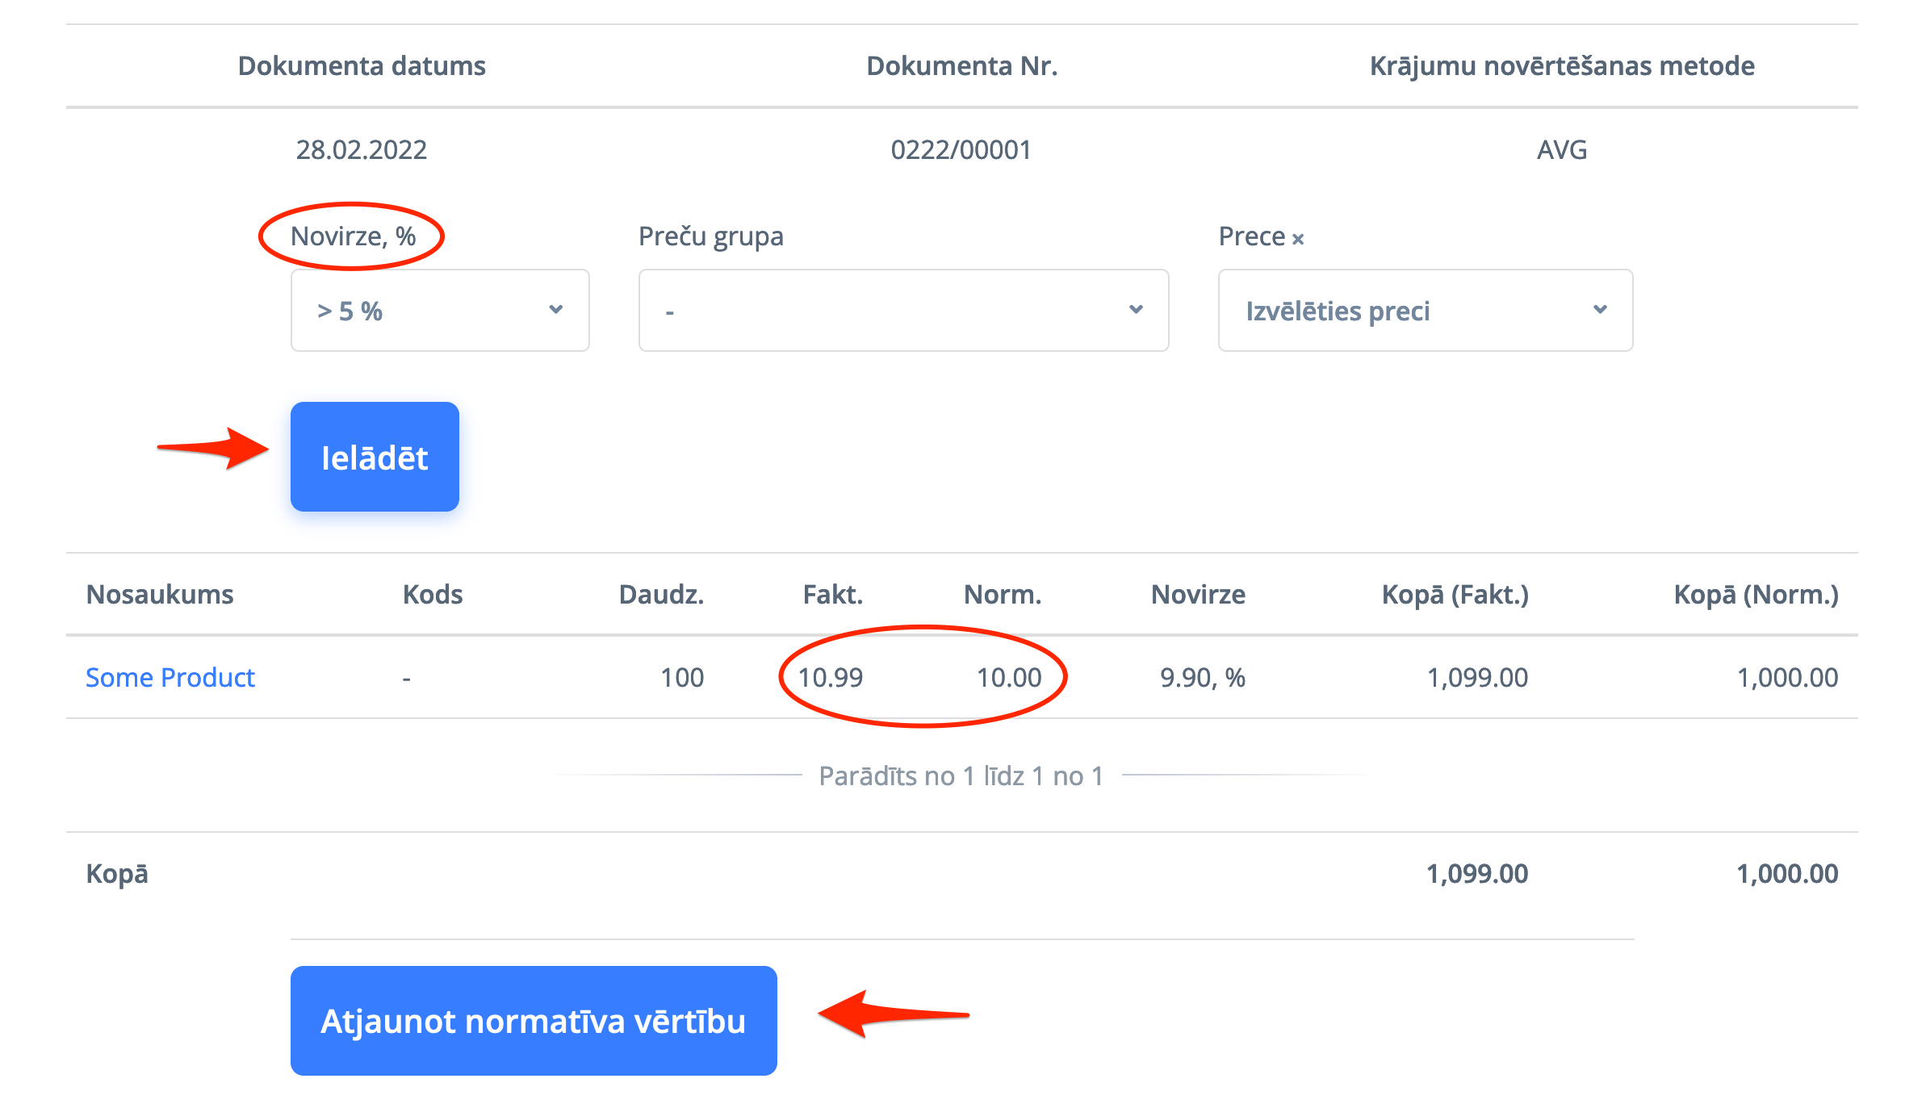Screen dimensions: 1926x1112
Task: Select the Novirze table column header
Action: point(1198,595)
